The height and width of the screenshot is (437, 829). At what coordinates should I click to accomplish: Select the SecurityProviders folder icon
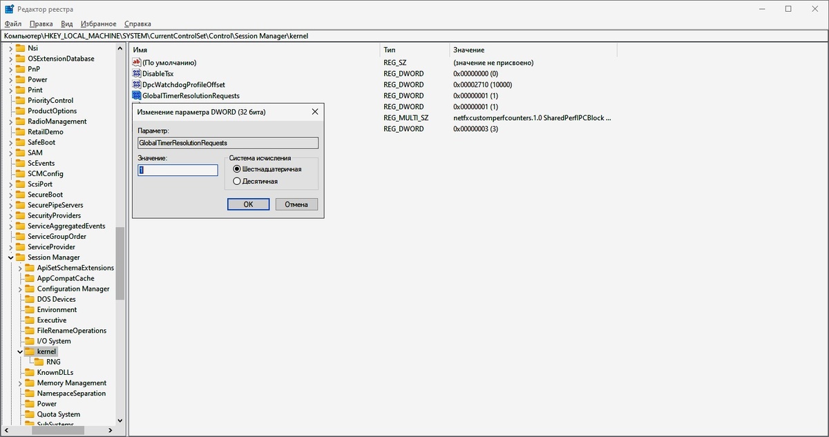pos(20,215)
